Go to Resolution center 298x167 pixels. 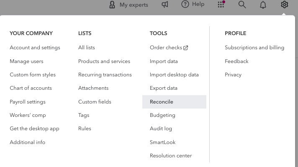(171, 156)
